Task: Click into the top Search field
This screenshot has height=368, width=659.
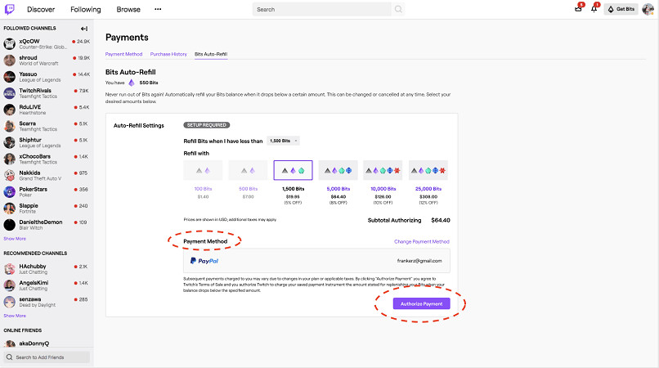Action: point(322,9)
